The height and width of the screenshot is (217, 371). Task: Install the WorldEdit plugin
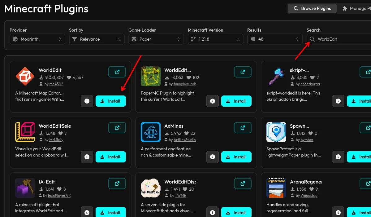(x=111, y=101)
